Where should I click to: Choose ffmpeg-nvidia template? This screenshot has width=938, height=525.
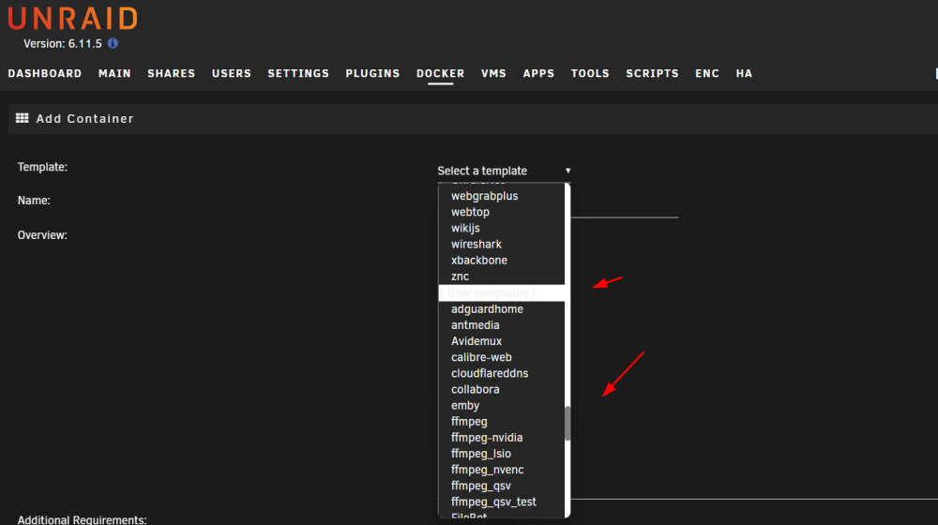click(501, 439)
